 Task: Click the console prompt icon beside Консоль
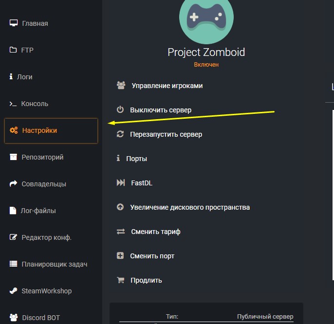coord(13,104)
